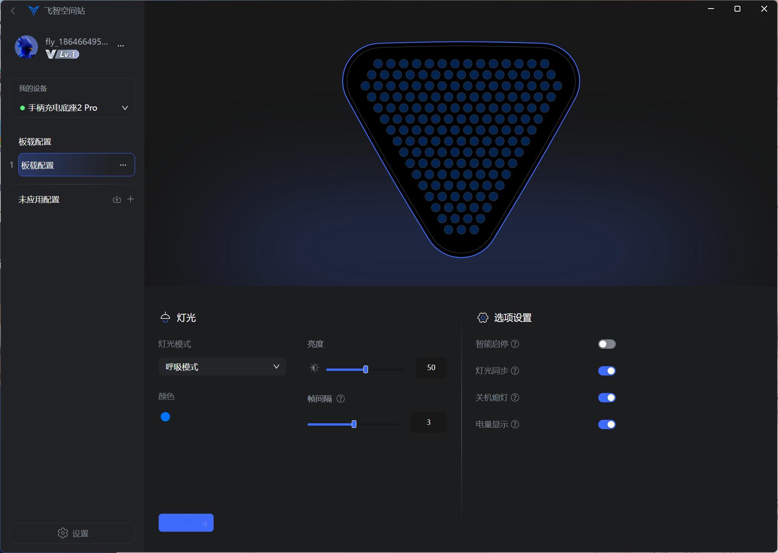Click the user avatar picture

26,47
